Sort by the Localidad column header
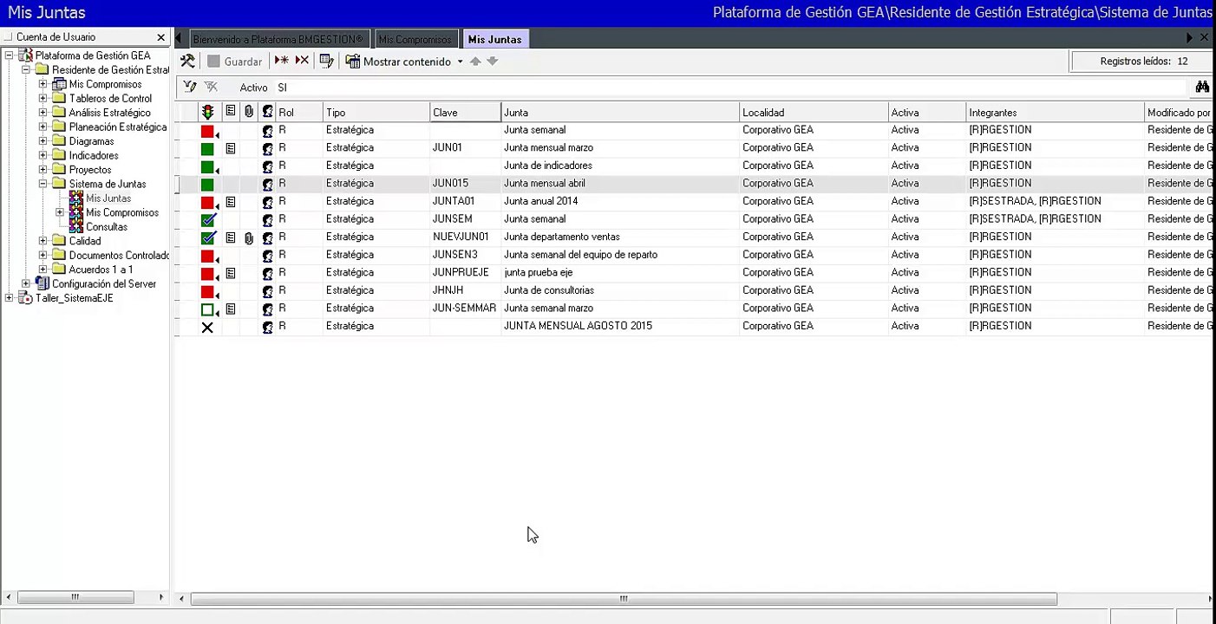1216x624 pixels. coord(814,113)
